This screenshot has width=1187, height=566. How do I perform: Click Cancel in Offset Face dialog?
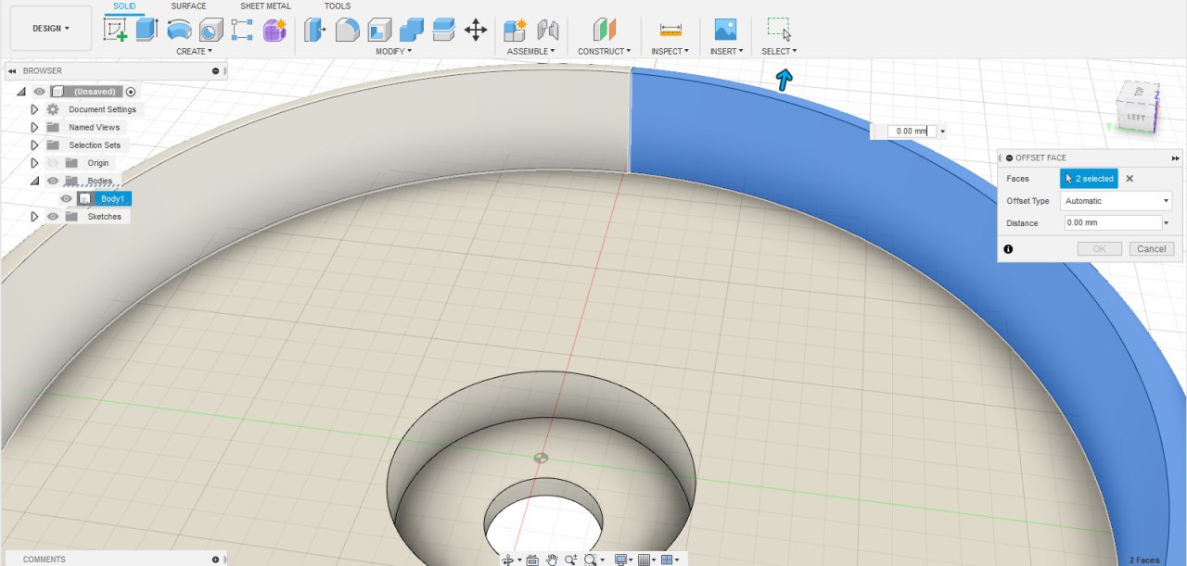pos(1152,249)
